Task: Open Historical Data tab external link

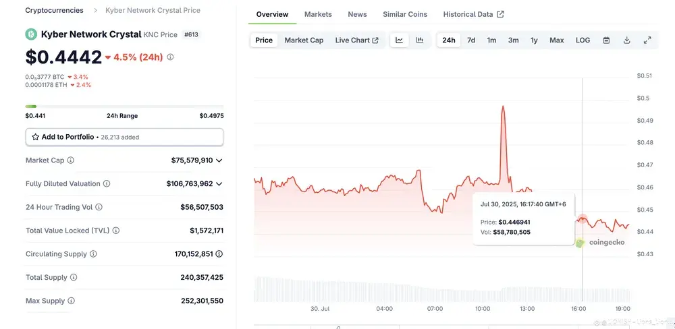Action: [x=474, y=14]
